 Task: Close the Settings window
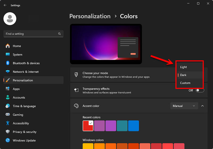pos(208,3)
